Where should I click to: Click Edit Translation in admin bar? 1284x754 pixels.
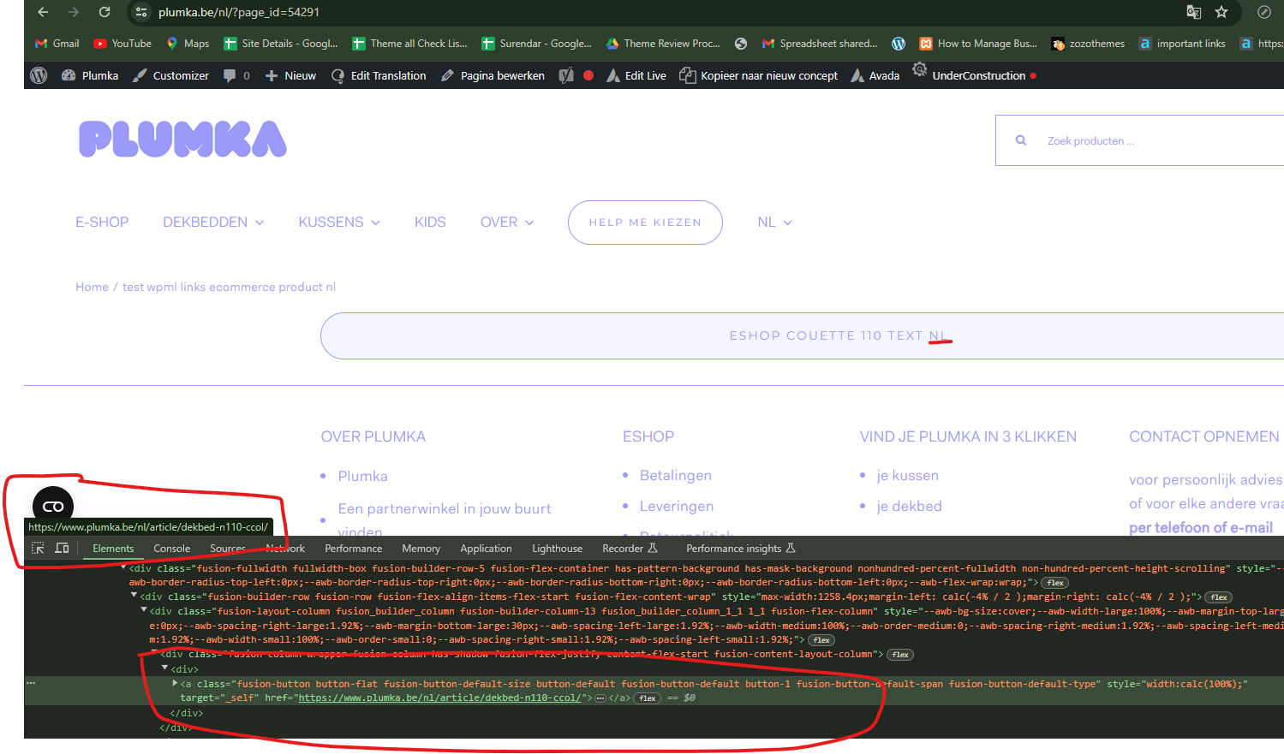coord(379,75)
